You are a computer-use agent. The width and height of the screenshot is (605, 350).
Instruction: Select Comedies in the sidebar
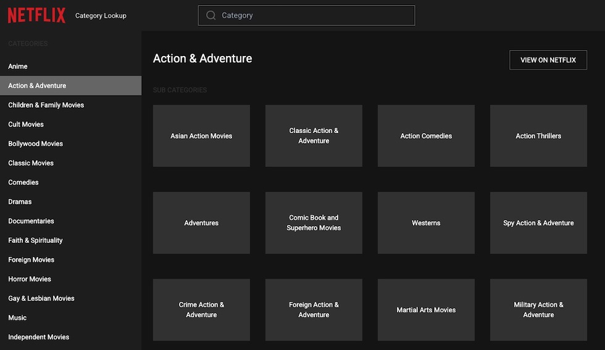(x=70, y=182)
